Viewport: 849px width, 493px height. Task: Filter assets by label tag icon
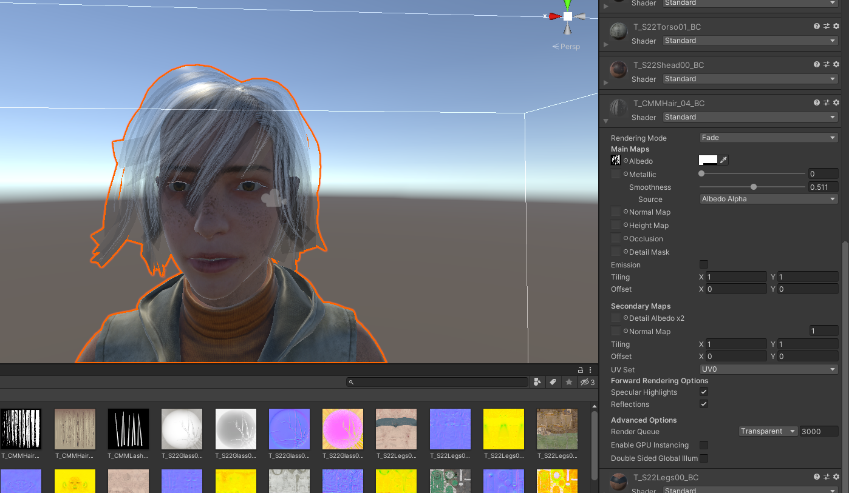click(x=553, y=382)
